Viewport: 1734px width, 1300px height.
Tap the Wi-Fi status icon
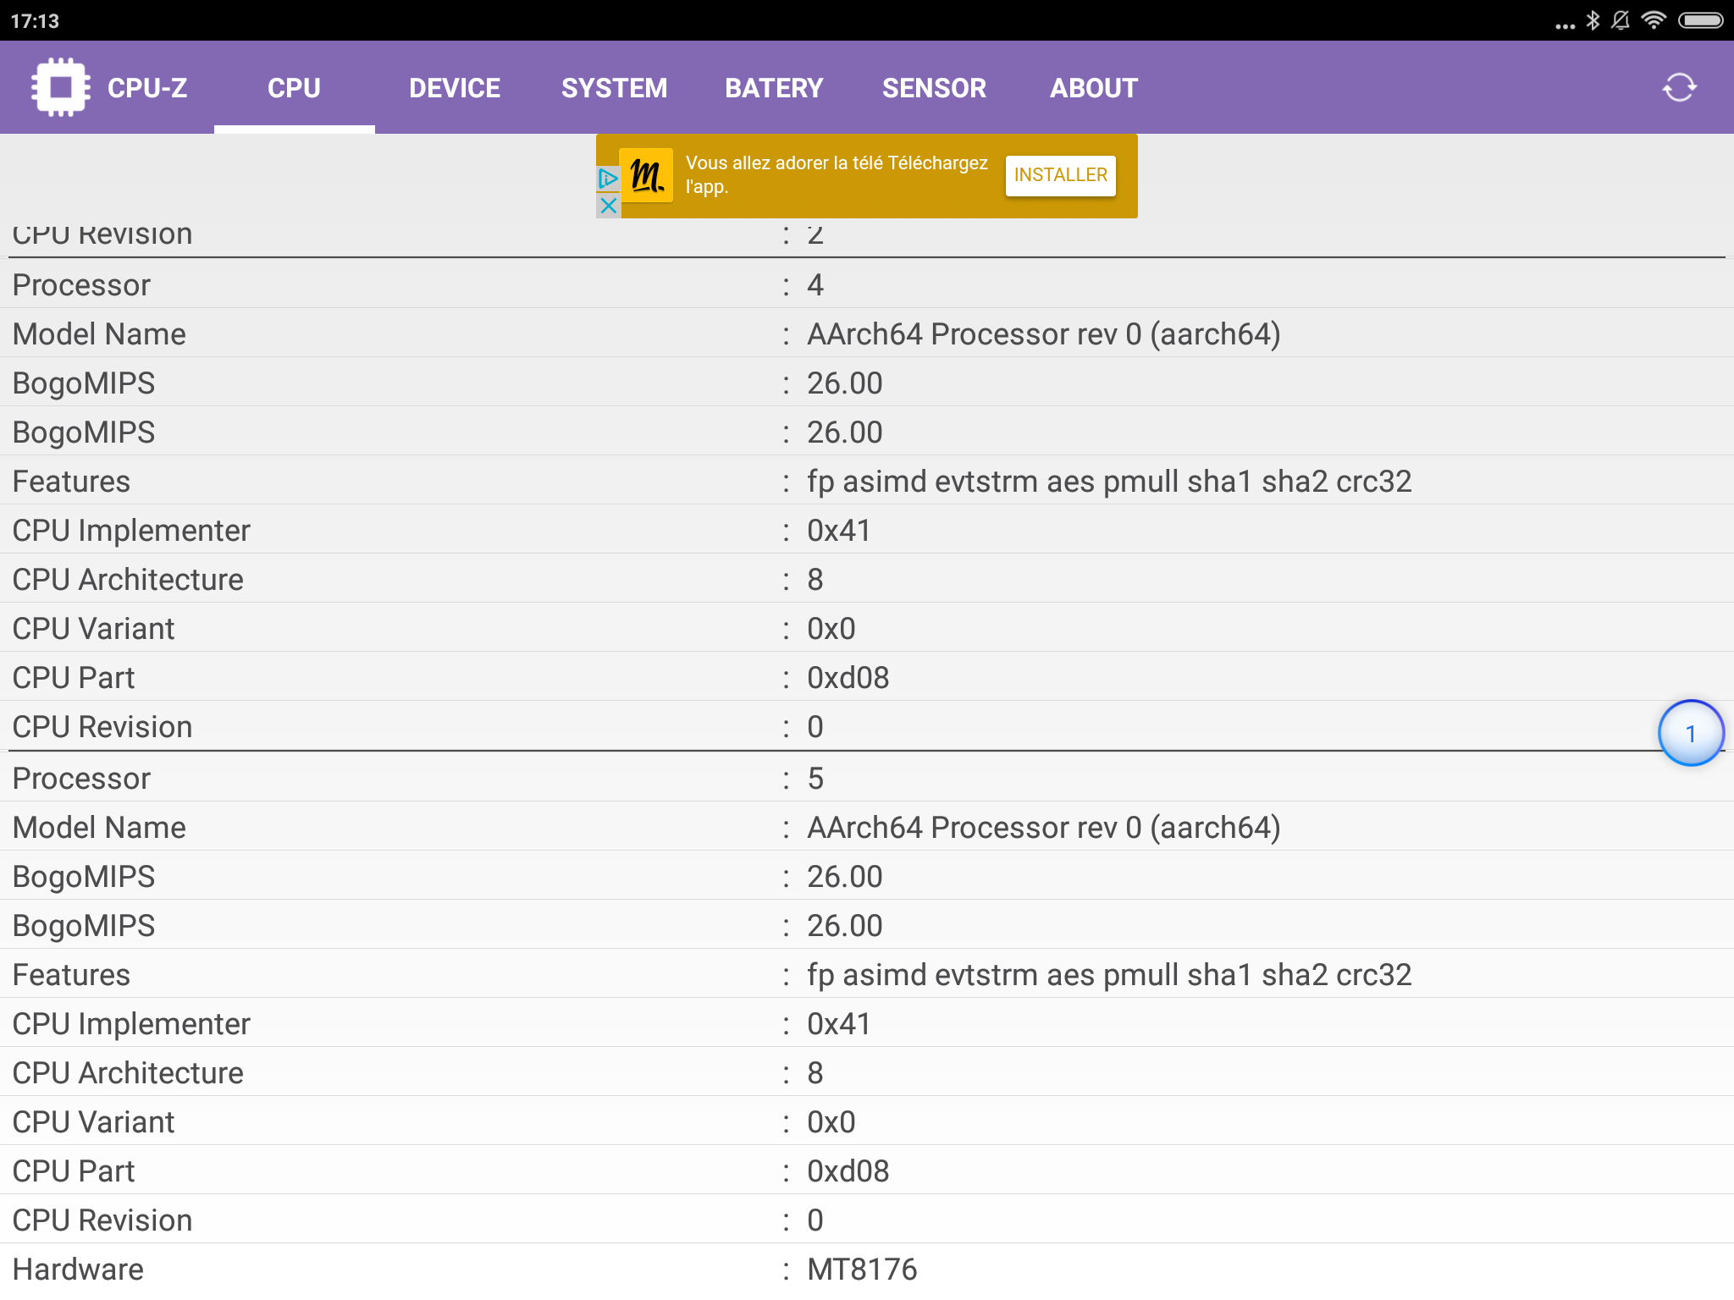tap(1653, 20)
